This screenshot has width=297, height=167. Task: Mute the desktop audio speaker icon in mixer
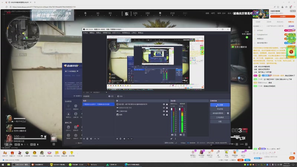click(x=181, y=135)
